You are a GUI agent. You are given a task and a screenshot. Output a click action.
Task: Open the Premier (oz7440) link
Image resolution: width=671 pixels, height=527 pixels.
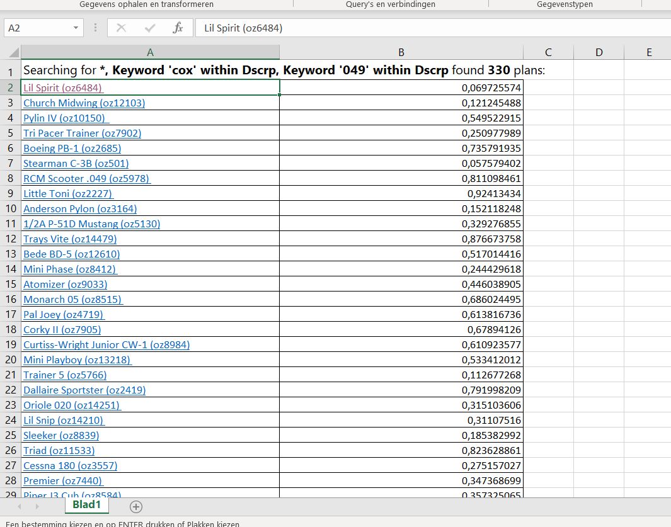click(62, 481)
